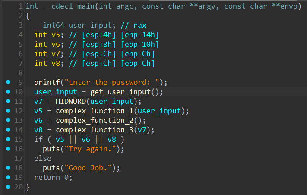Viewport: 307px width, 195px height.
Task: Click [ebp-14h] comment
Action: (x=140, y=35)
